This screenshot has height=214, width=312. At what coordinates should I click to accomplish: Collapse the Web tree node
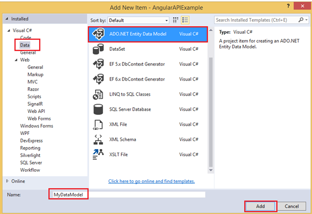16,60
